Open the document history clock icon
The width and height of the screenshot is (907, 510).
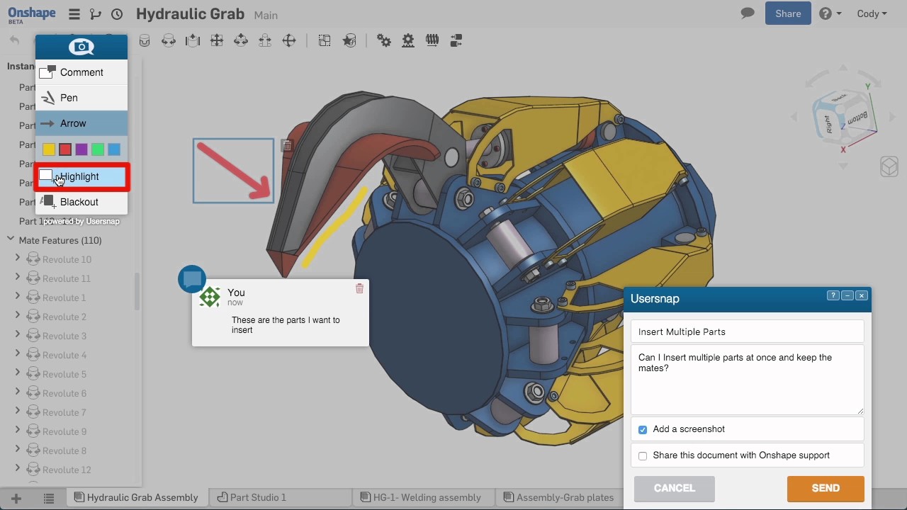pyautogui.click(x=117, y=14)
